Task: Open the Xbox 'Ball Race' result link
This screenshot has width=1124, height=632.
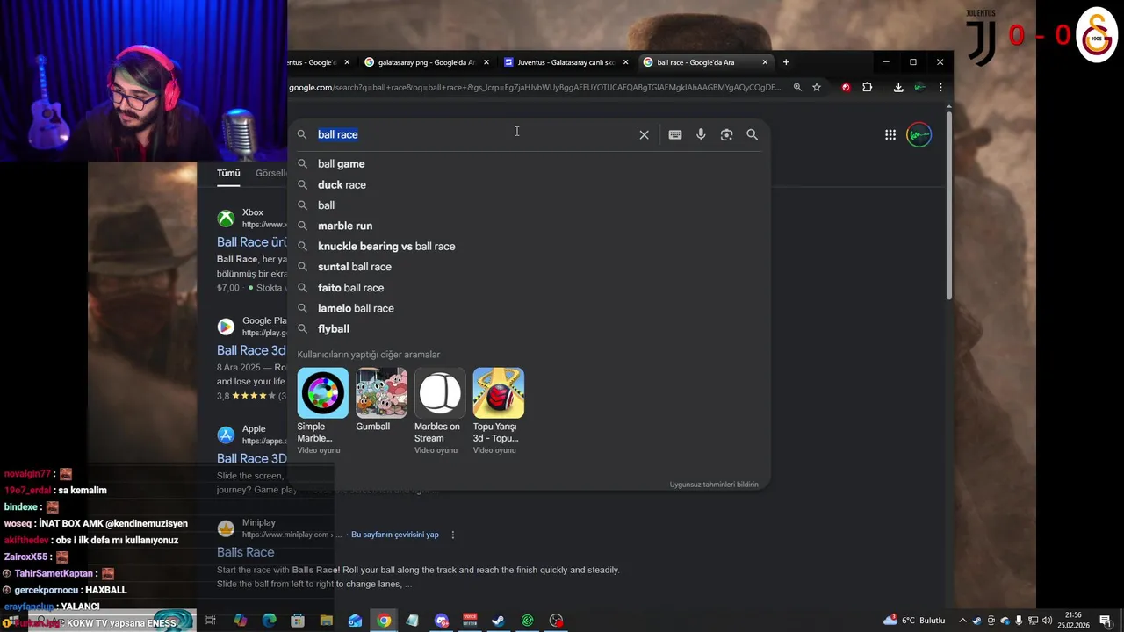Action: pos(252,242)
